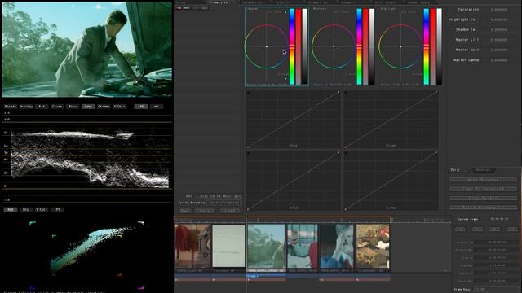Click the Master Gain value field
The width and height of the screenshot is (522, 293).
498,50
